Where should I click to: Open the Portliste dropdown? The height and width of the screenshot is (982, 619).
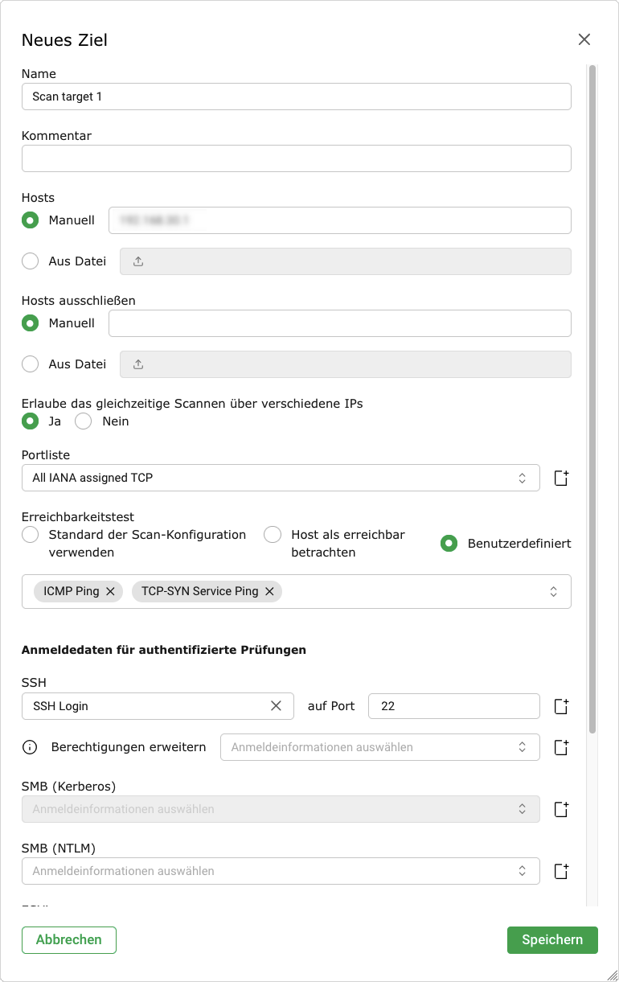pos(281,478)
